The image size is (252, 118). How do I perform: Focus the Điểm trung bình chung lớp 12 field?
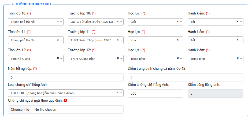[x=186, y=78]
